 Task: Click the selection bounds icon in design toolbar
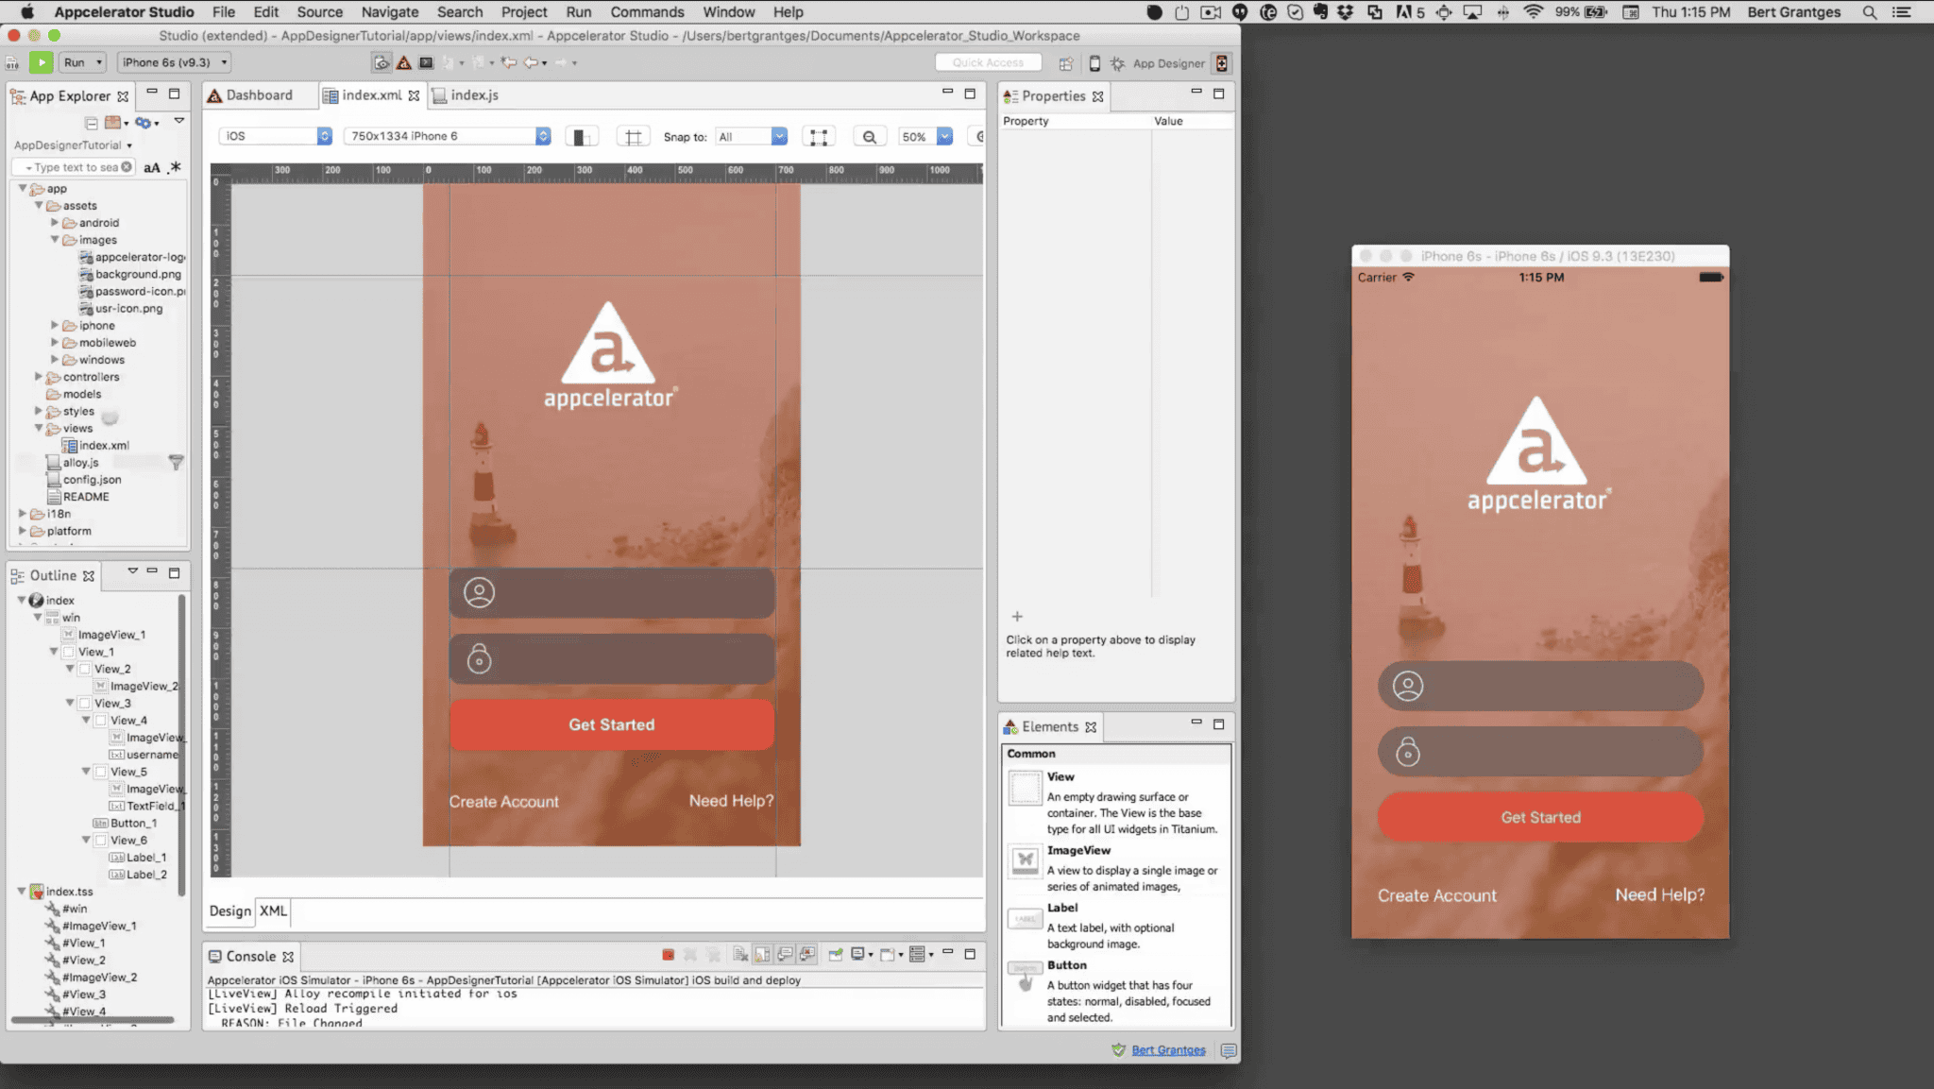click(819, 137)
